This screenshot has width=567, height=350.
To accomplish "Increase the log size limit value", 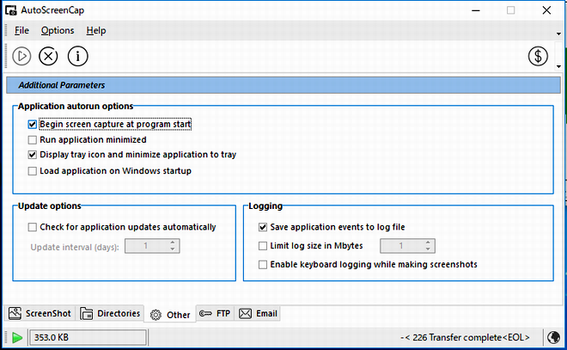I will tap(428, 243).
